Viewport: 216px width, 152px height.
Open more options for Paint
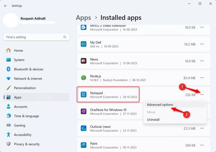click(x=202, y=145)
